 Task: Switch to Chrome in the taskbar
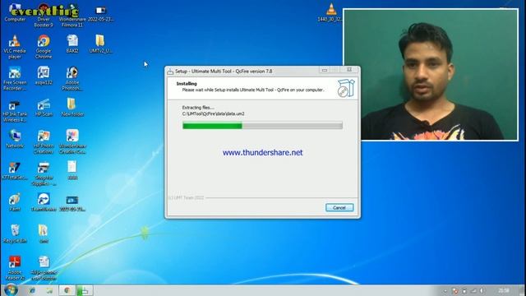67,290
